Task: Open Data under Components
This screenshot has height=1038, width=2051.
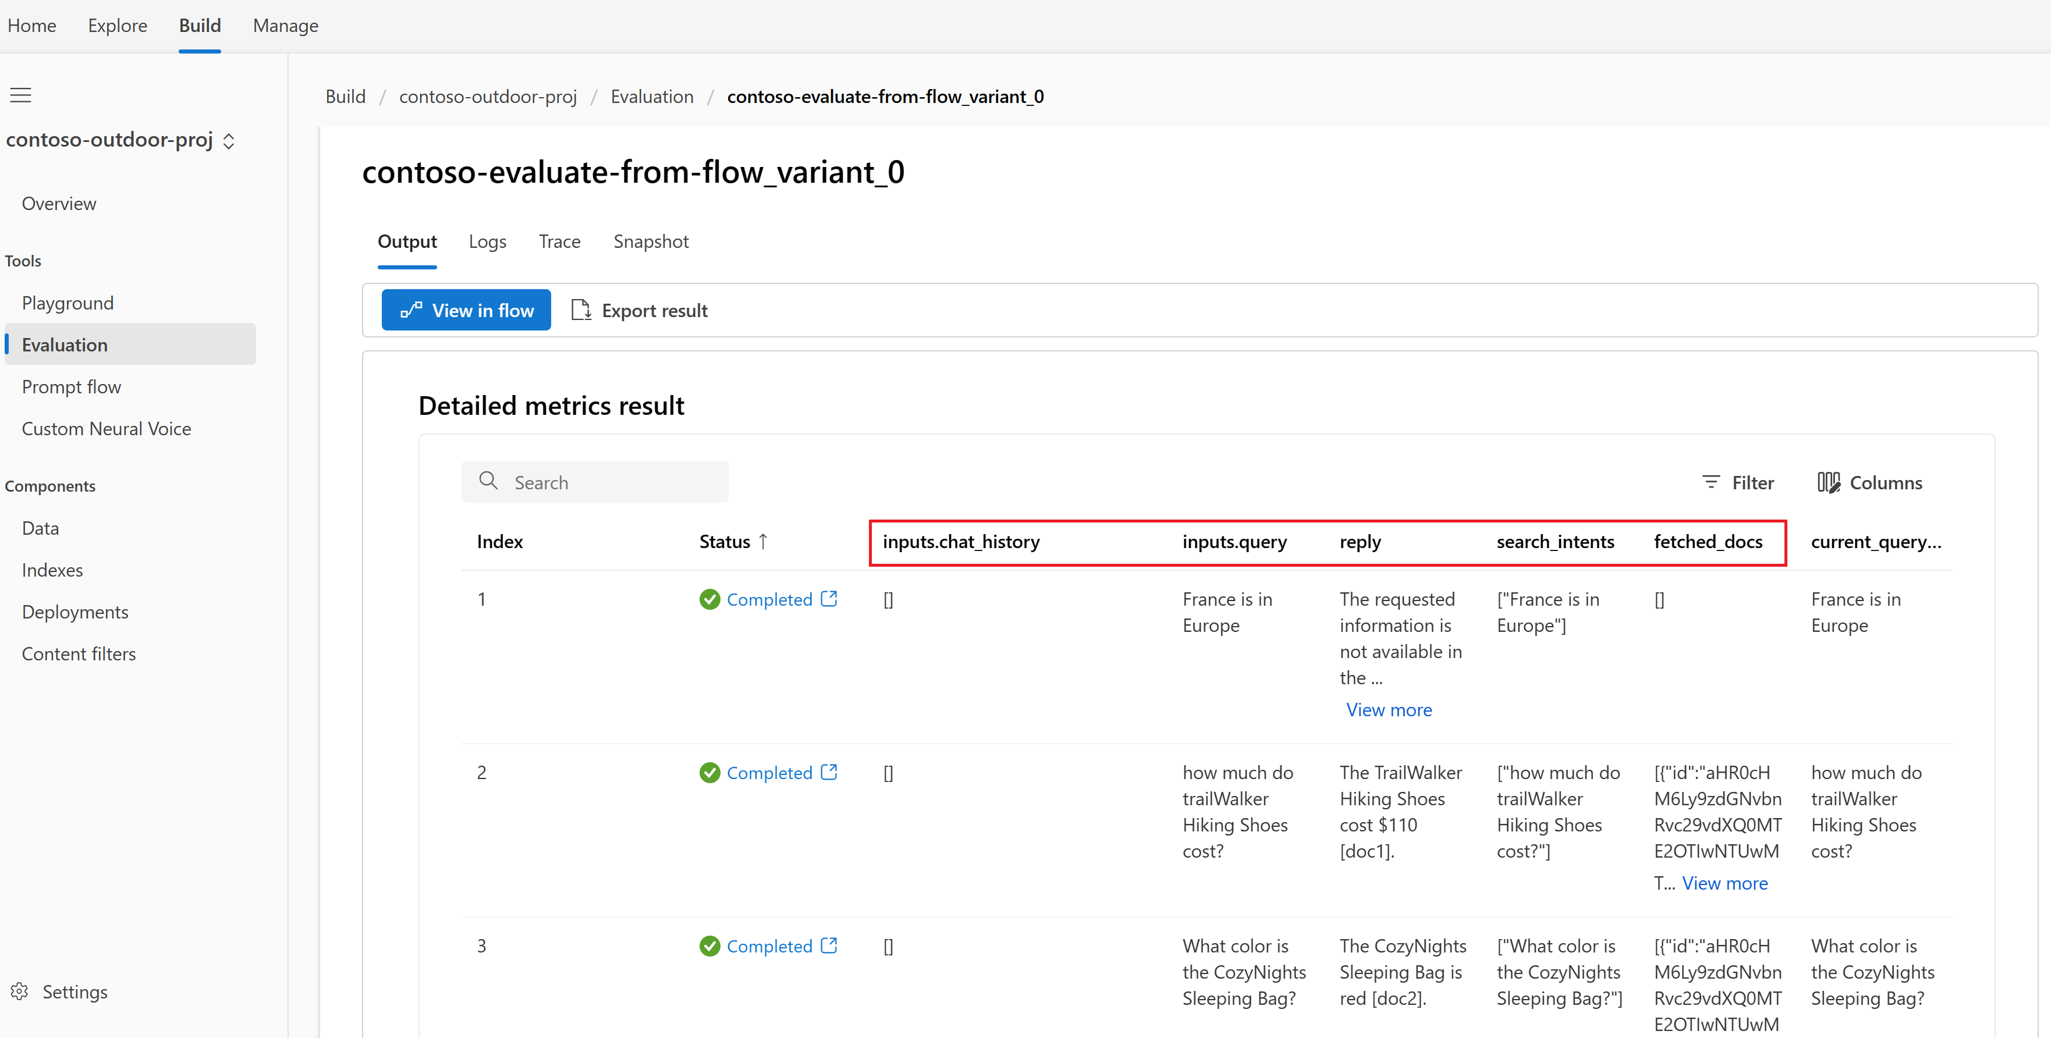Action: click(41, 528)
